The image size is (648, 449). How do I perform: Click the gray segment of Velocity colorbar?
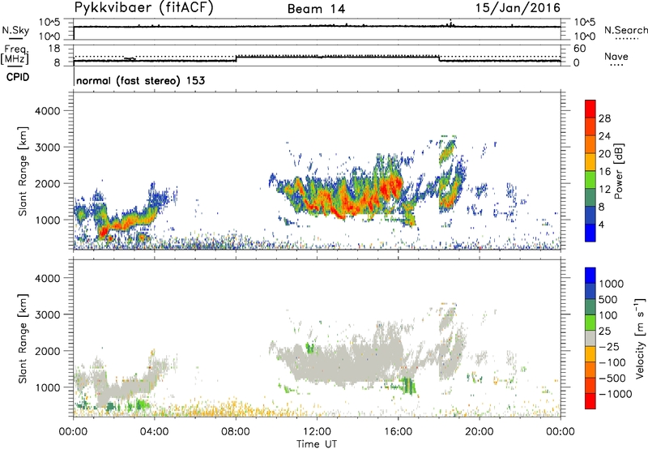coord(590,338)
